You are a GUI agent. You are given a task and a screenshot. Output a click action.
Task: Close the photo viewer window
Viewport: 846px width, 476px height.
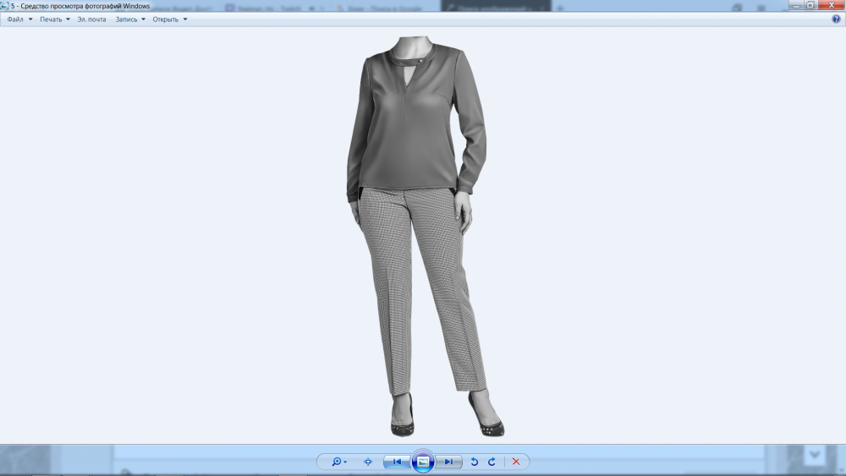pos(832,5)
